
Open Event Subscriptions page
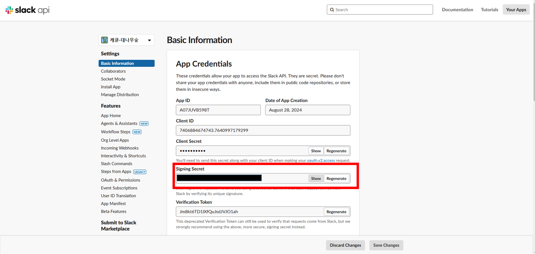point(119,188)
